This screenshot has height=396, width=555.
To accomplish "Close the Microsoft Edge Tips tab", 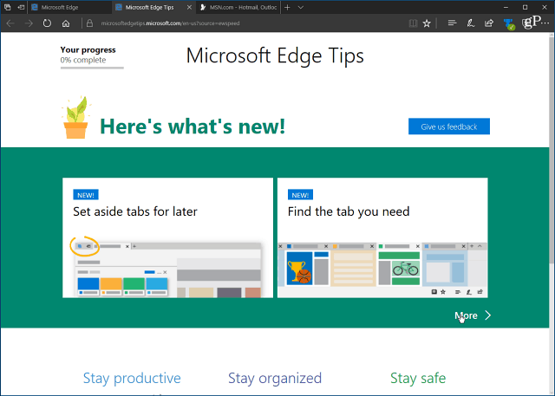I will click(189, 7).
